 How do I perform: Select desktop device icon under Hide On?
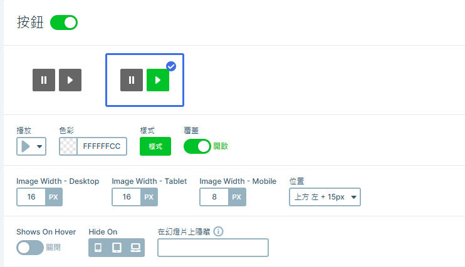135,248
